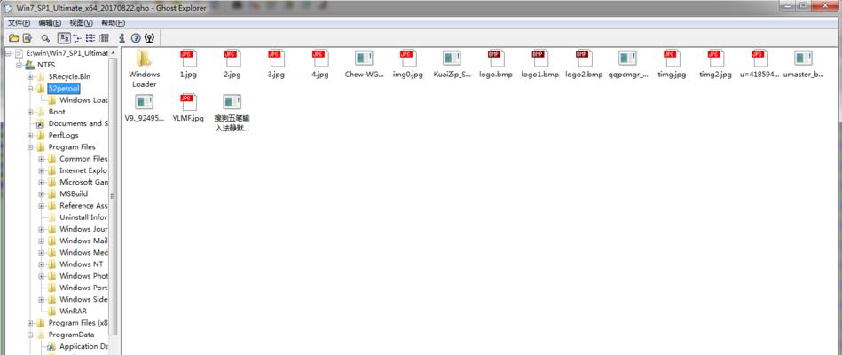Click the magnifier Find toolbar icon

click(x=45, y=38)
